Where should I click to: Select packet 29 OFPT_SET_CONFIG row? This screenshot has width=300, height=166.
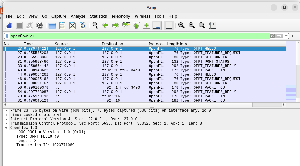[145, 57]
